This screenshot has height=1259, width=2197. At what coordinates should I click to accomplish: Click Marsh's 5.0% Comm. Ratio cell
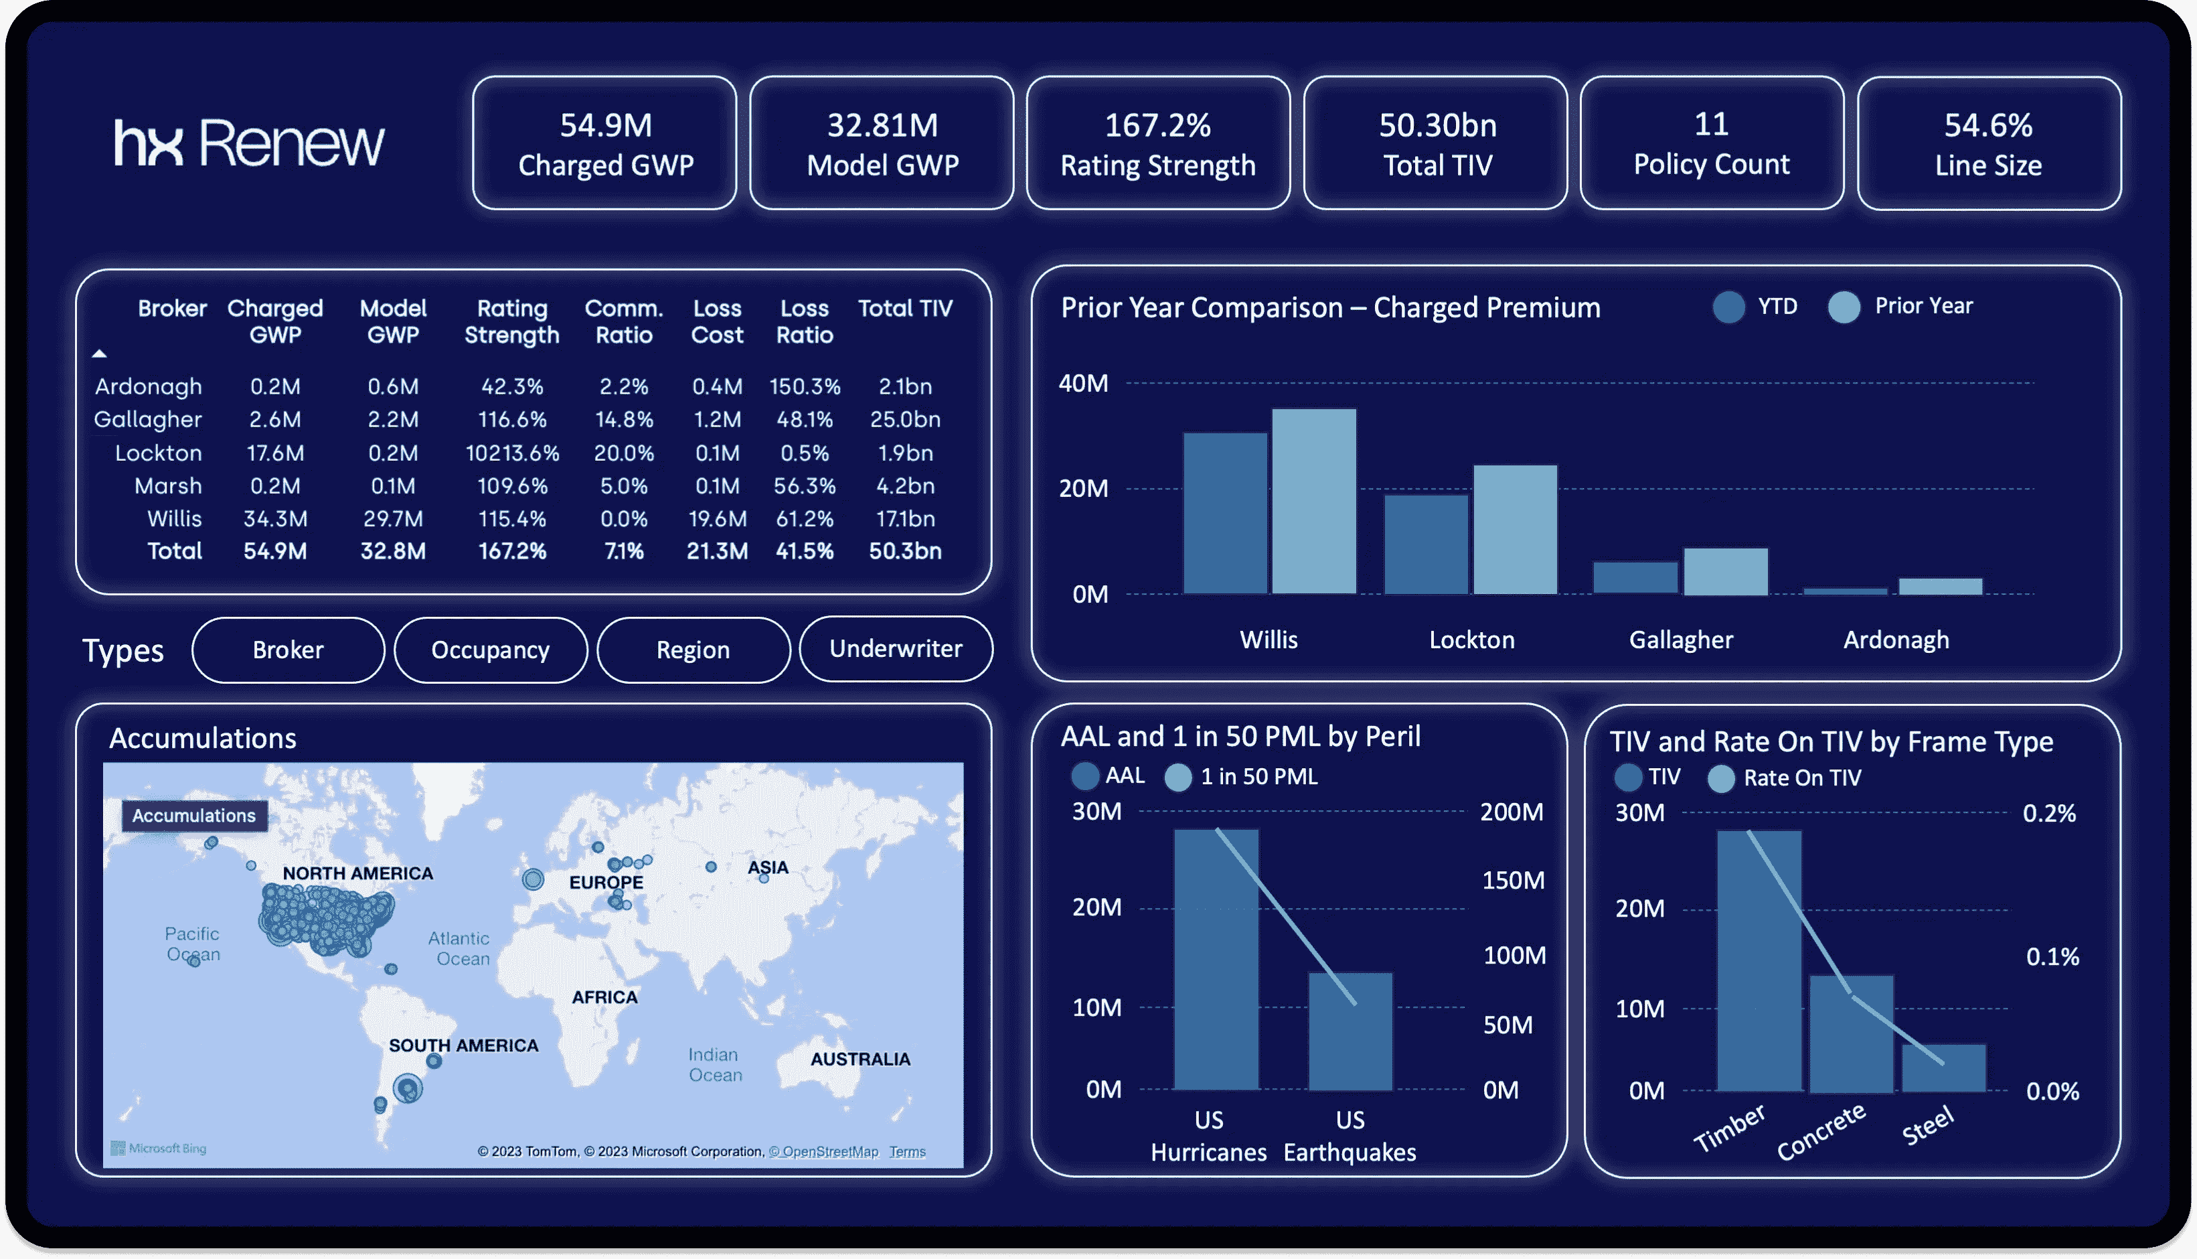click(624, 486)
